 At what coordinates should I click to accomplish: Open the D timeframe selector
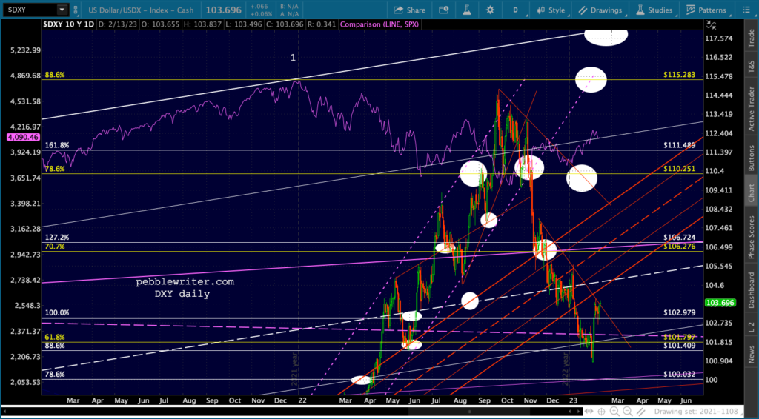pos(515,10)
